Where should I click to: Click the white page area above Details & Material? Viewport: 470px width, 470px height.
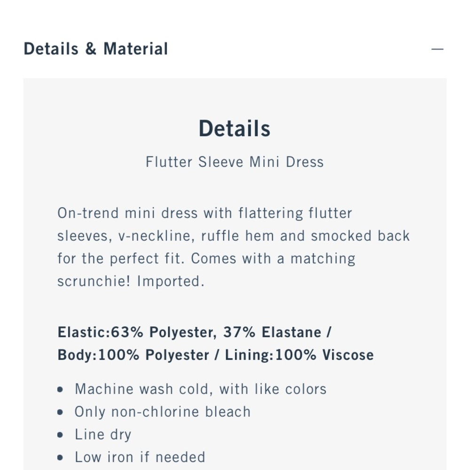pyautogui.click(x=235, y=14)
